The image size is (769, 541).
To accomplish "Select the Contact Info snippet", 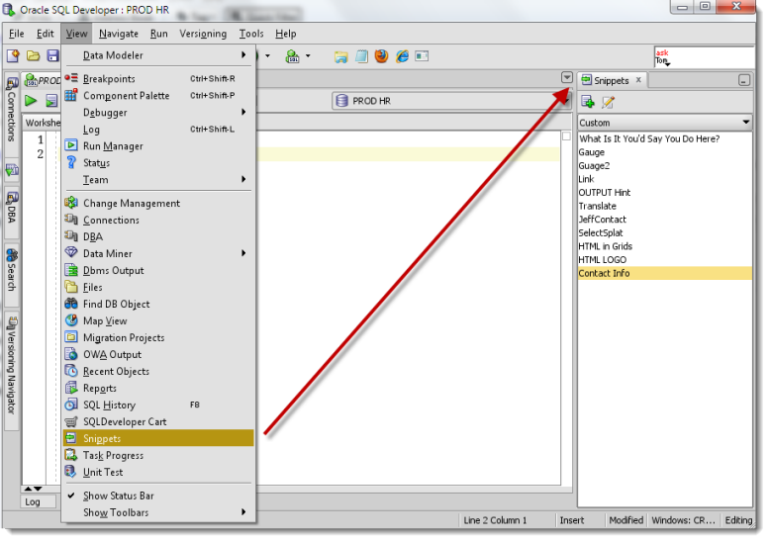I will click(664, 273).
